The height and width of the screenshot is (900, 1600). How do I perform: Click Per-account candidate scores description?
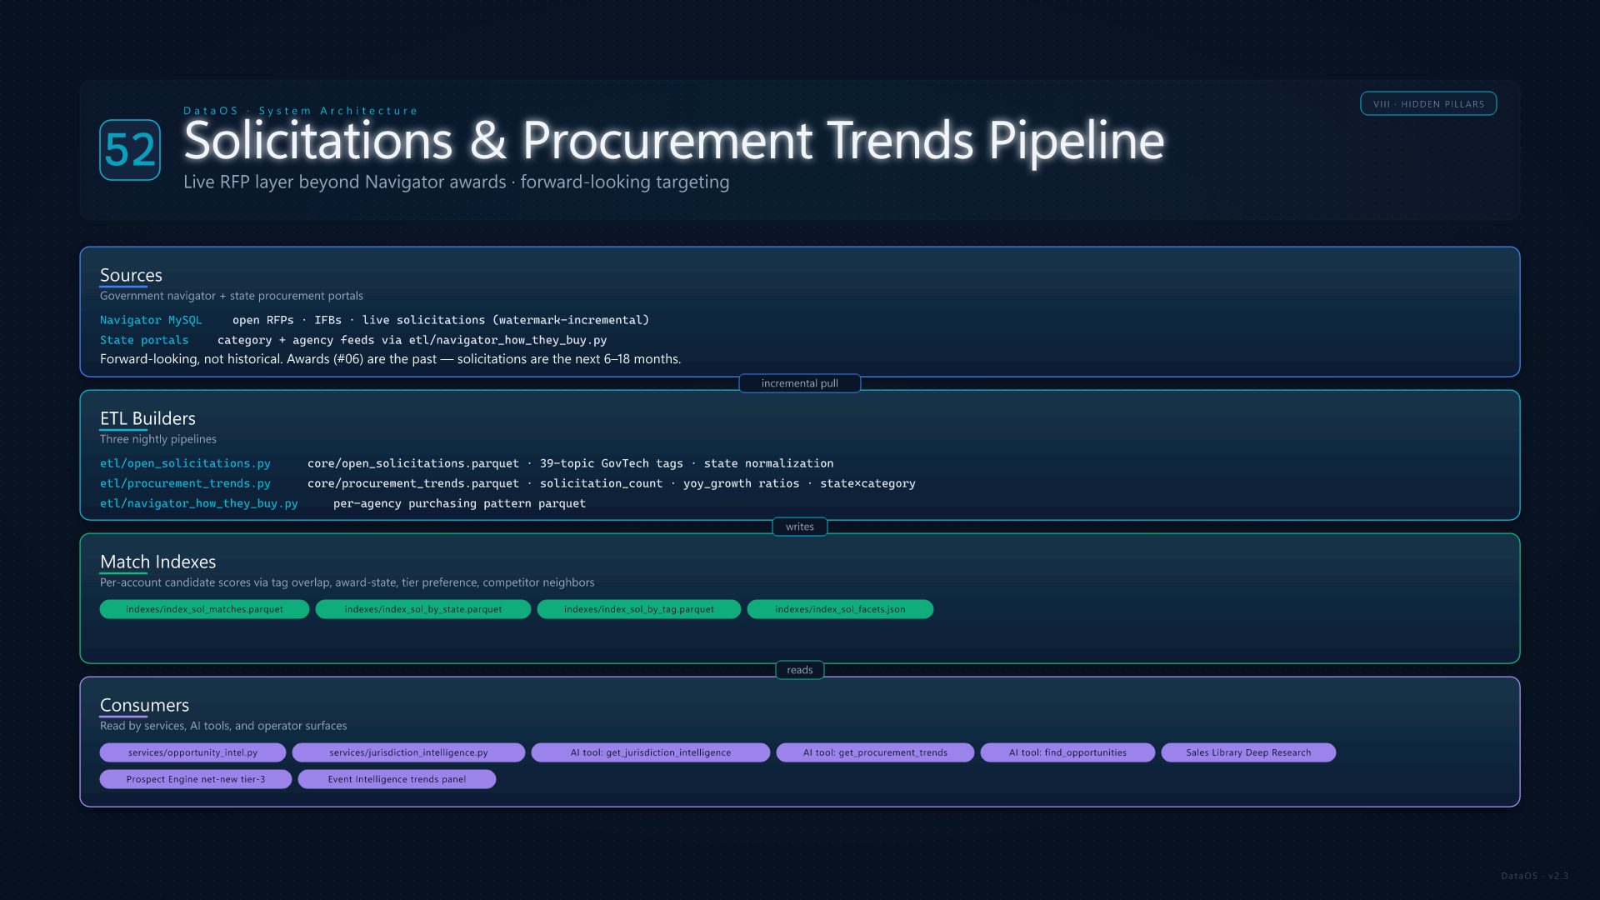click(347, 582)
